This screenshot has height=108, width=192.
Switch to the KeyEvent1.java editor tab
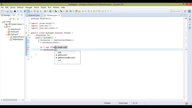pos(34,15)
